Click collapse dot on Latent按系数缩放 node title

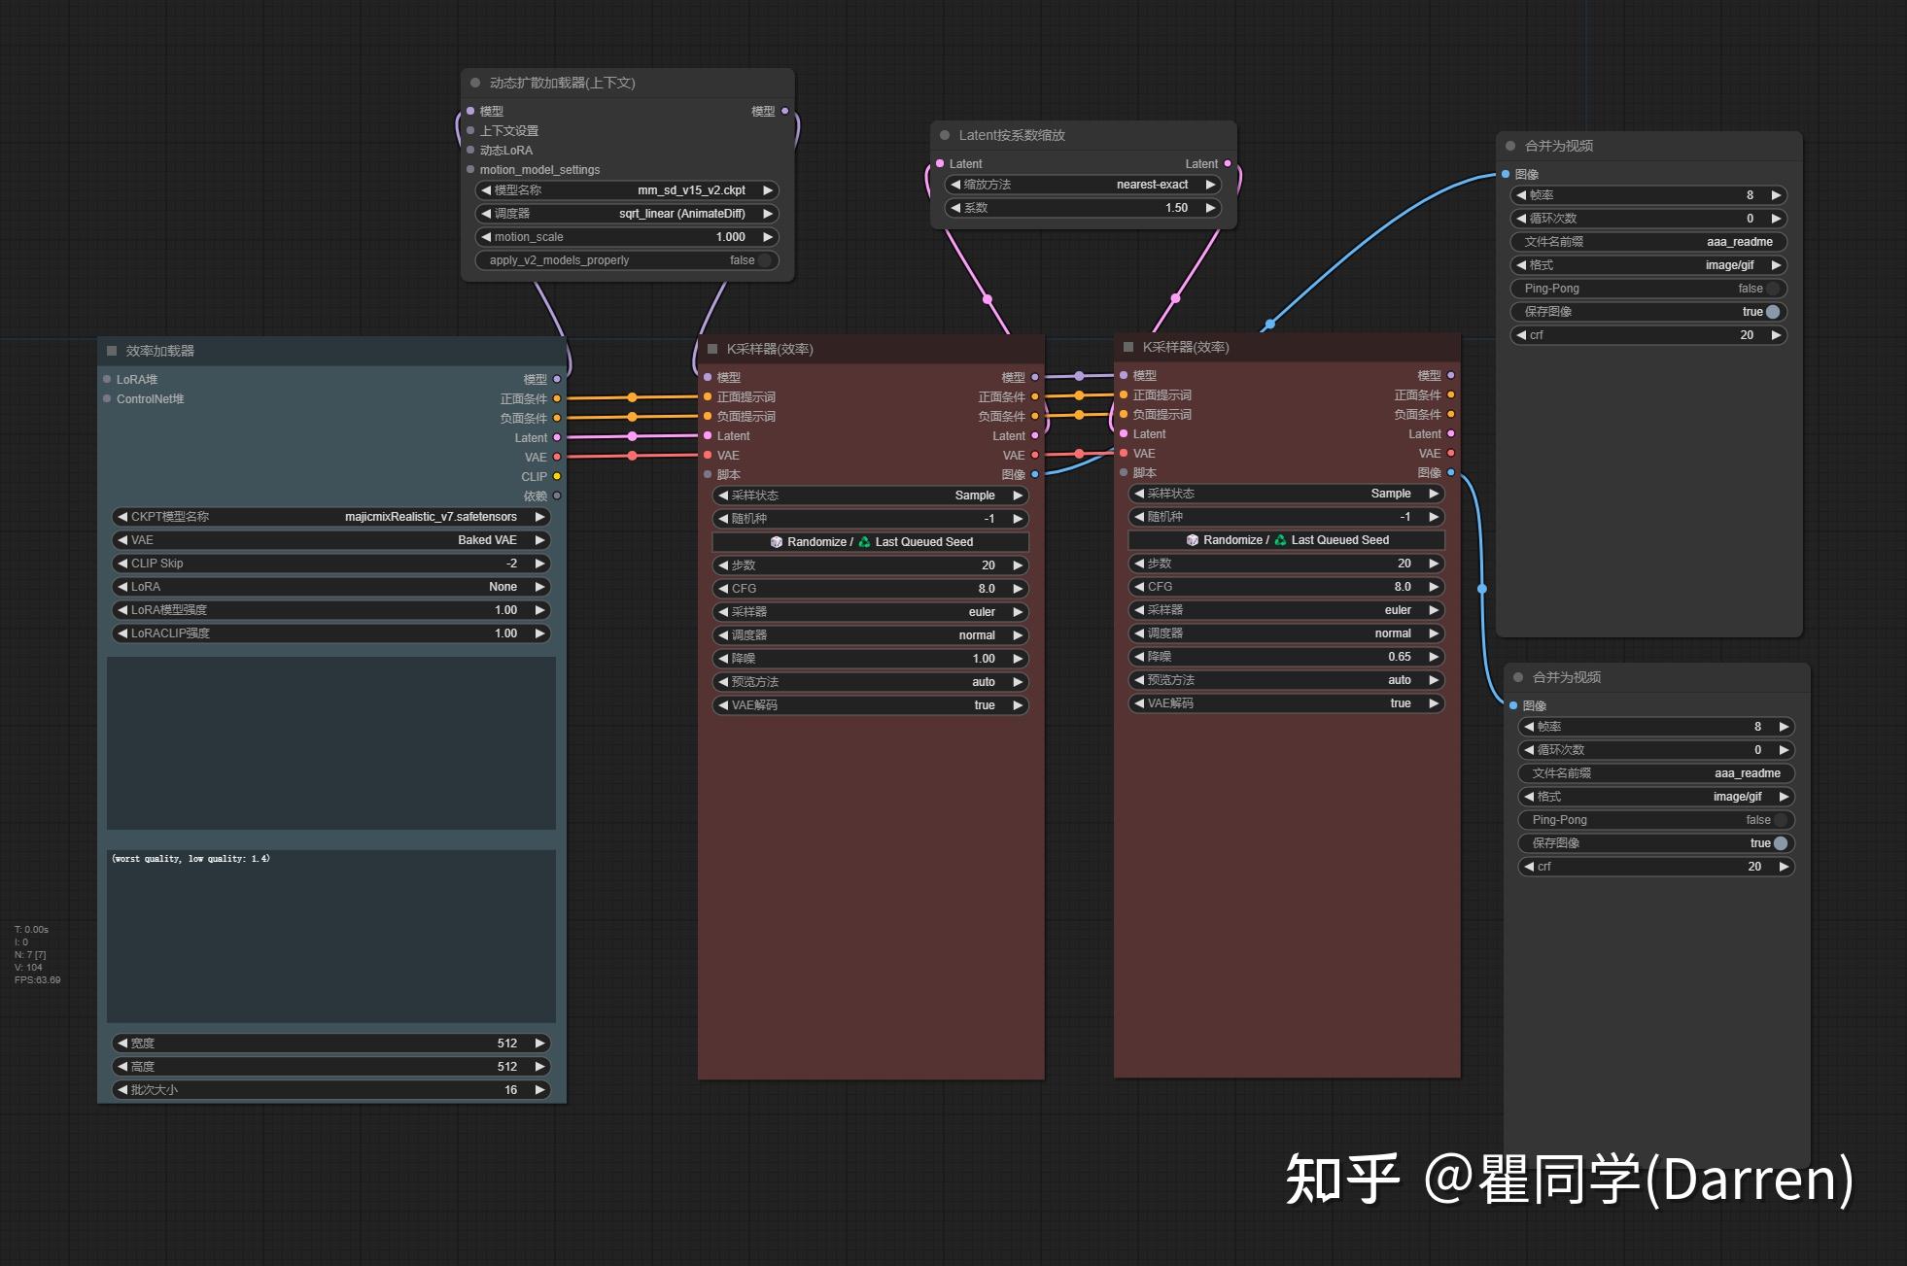click(945, 135)
